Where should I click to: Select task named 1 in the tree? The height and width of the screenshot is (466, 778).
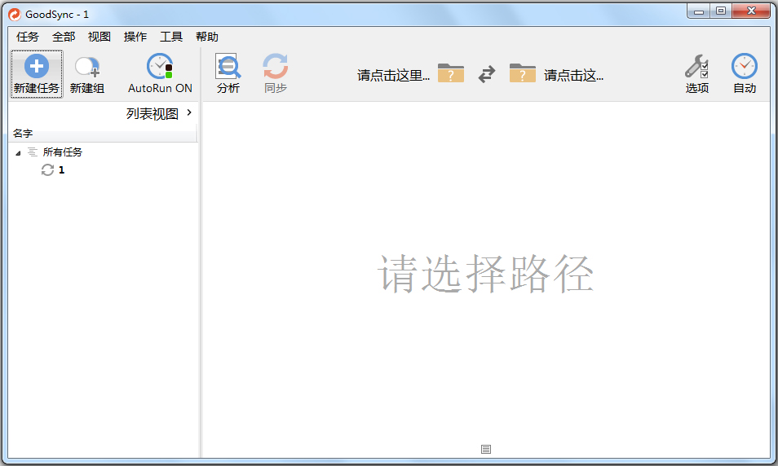coord(61,170)
